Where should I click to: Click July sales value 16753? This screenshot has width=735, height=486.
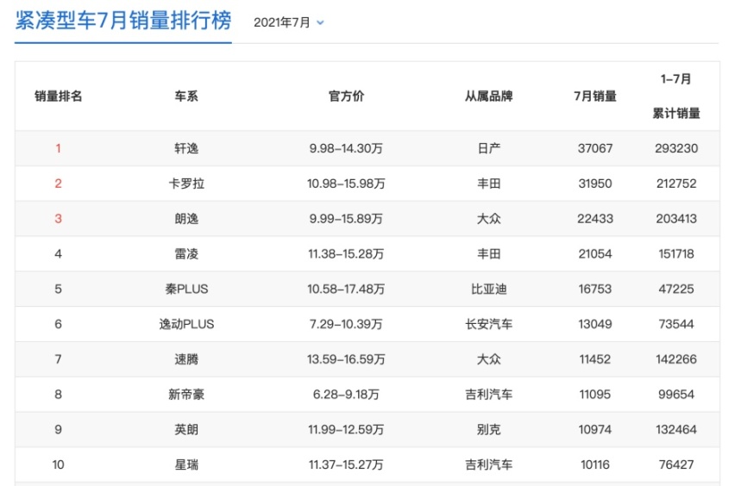point(595,289)
